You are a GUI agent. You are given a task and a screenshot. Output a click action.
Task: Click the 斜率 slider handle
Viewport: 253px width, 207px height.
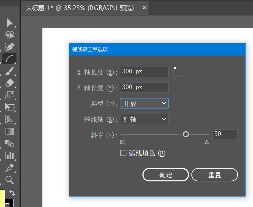[x=186, y=134]
